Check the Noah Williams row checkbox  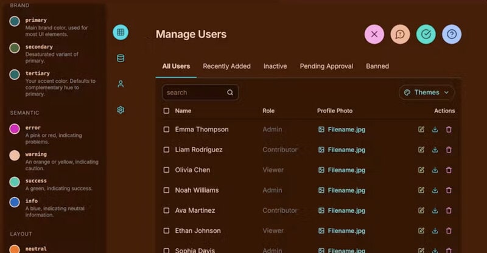click(x=166, y=190)
